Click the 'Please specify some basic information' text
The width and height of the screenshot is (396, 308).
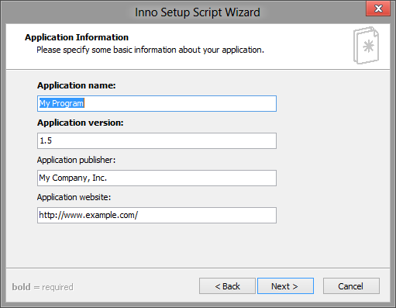pos(150,50)
